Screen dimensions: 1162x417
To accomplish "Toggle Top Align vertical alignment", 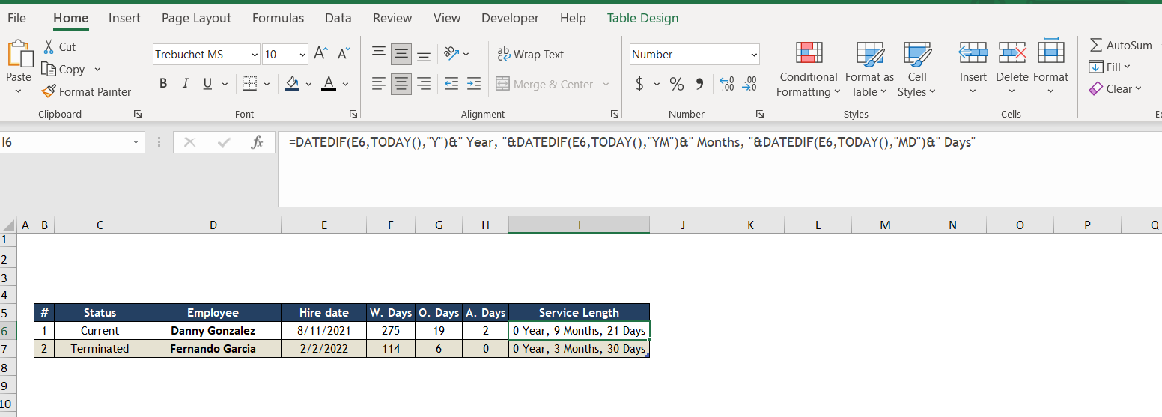I will 379,54.
